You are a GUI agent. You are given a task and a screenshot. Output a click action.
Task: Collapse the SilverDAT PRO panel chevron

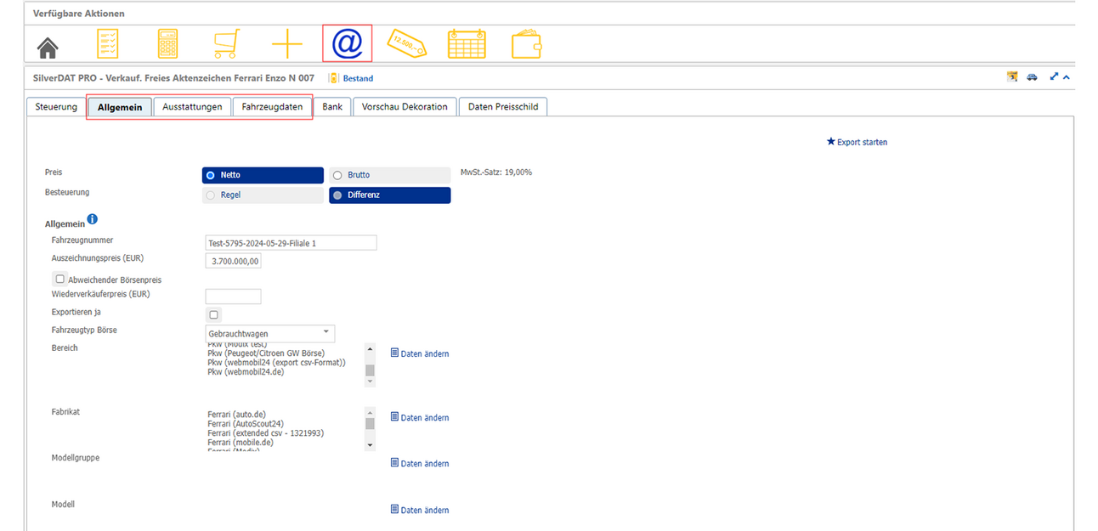[1067, 77]
